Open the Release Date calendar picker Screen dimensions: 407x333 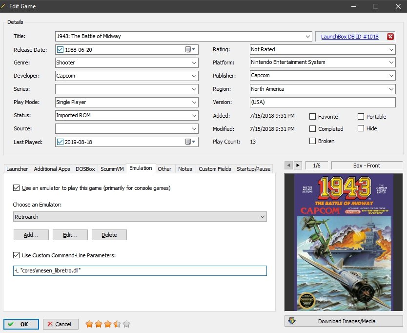tap(190, 49)
